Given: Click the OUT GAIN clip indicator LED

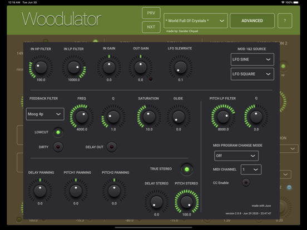Looking at the screenshot, I should [151, 79].
